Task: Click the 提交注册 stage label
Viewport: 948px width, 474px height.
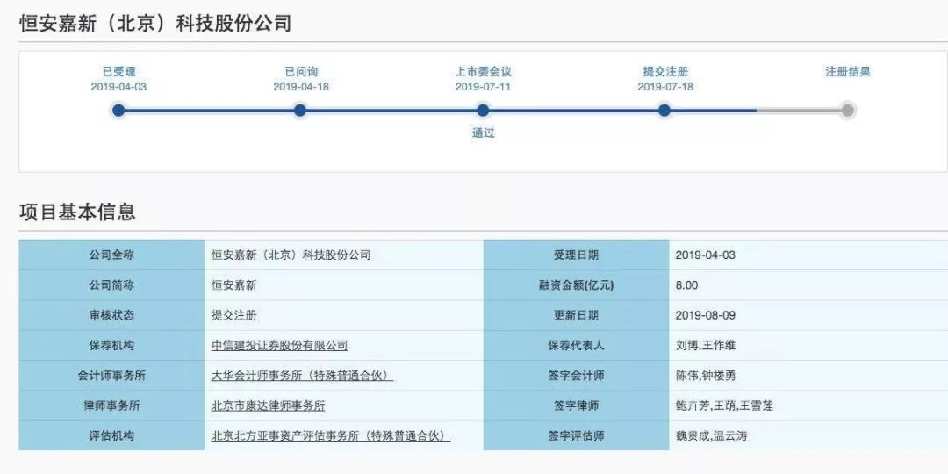Action: click(665, 72)
